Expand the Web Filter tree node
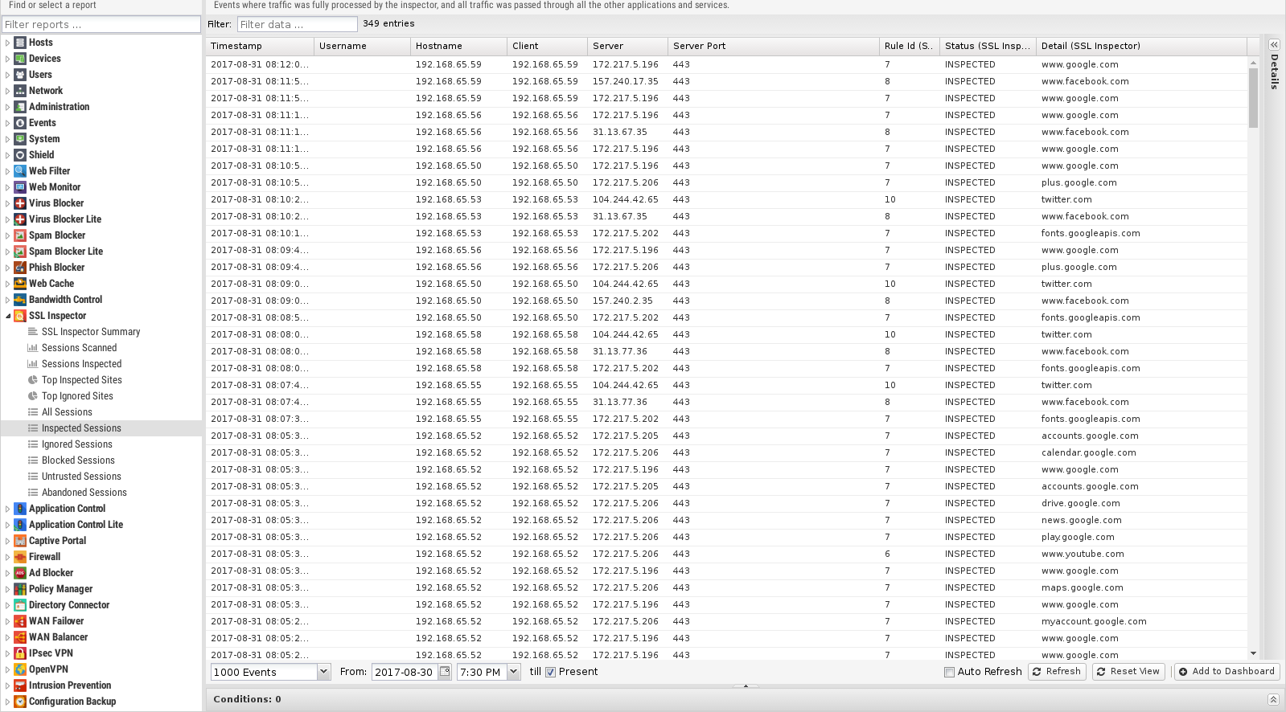Image resolution: width=1286 pixels, height=712 pixels. coord(8,171)
